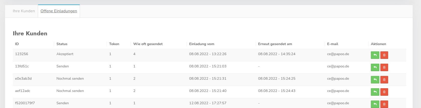Remove the e0e3ab3d invitation via trash icon
This screenshot has height=108, width=421.
[x=384, y=80]
